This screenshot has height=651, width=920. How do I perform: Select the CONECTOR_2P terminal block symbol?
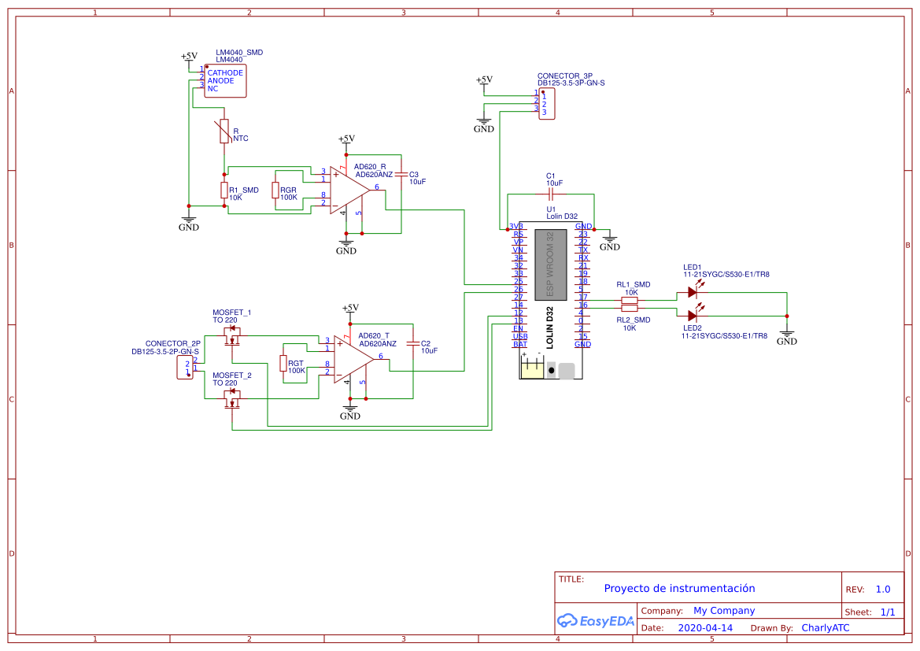coord(186,367)
